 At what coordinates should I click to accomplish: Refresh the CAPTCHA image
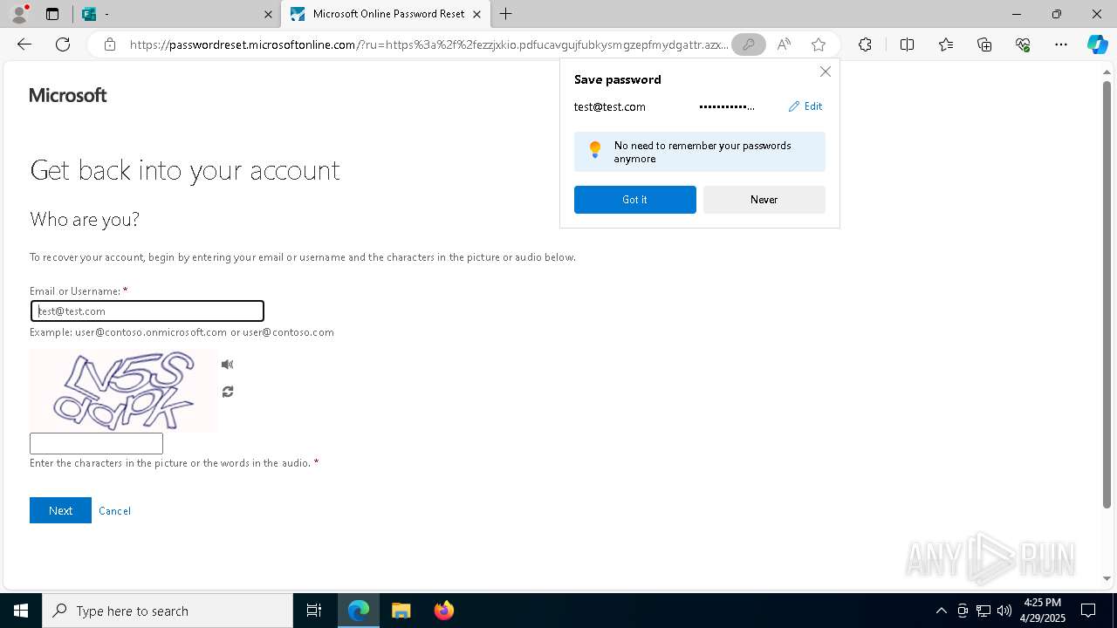click(x=228, y=392)
